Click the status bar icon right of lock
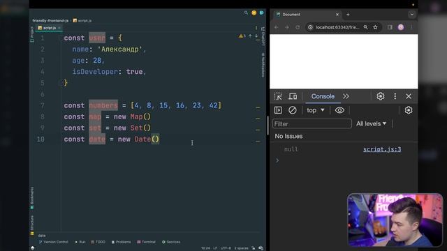Image resolution: width=447 pixels, height=251 pixels. [261, 248]
